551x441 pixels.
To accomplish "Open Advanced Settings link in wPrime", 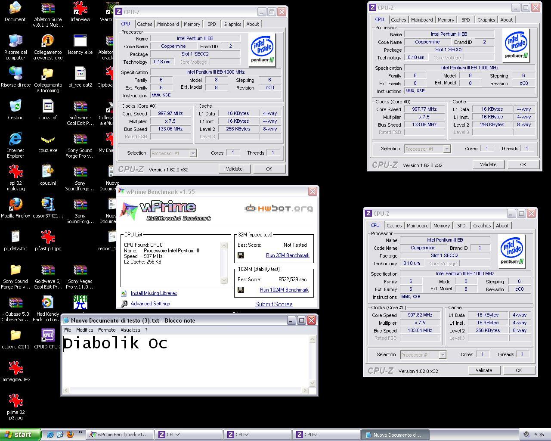I will pyautogui.click(x=150, y=304).
